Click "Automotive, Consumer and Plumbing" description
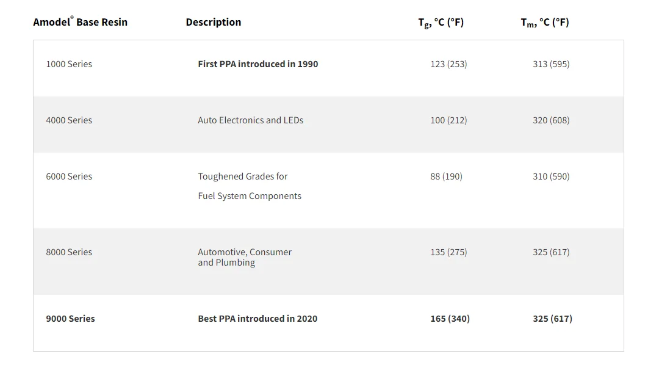The image size is (648, 370). click(244, 257)
